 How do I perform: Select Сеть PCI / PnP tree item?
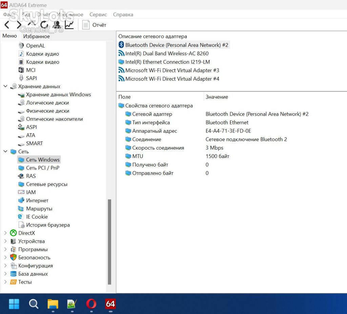pos(43,168)
